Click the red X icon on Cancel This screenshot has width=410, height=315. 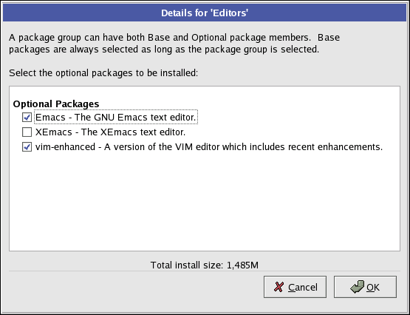[x=279, y=287]
